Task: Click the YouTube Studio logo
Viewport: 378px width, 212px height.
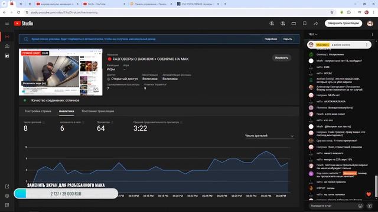Action: coord(24,24)
